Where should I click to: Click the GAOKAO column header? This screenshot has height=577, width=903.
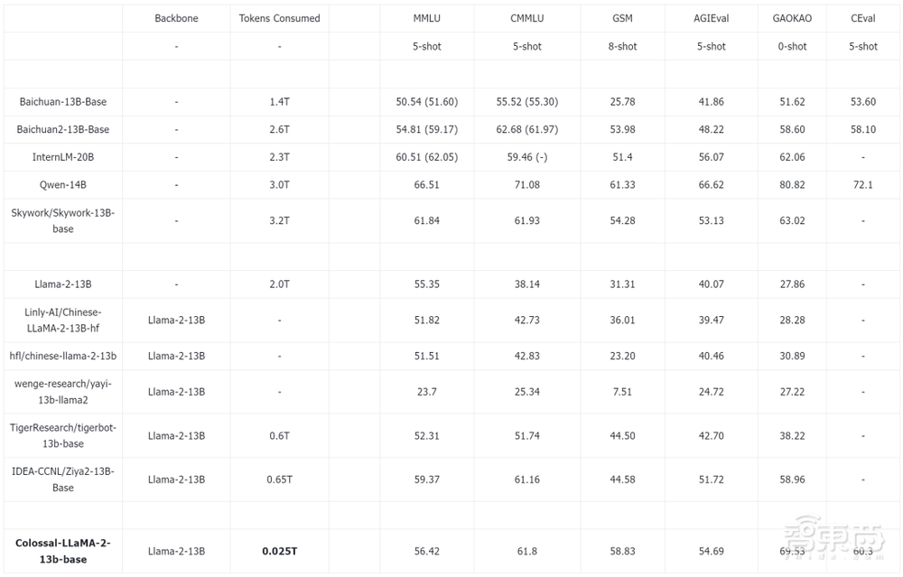click(x=792, y=18)
